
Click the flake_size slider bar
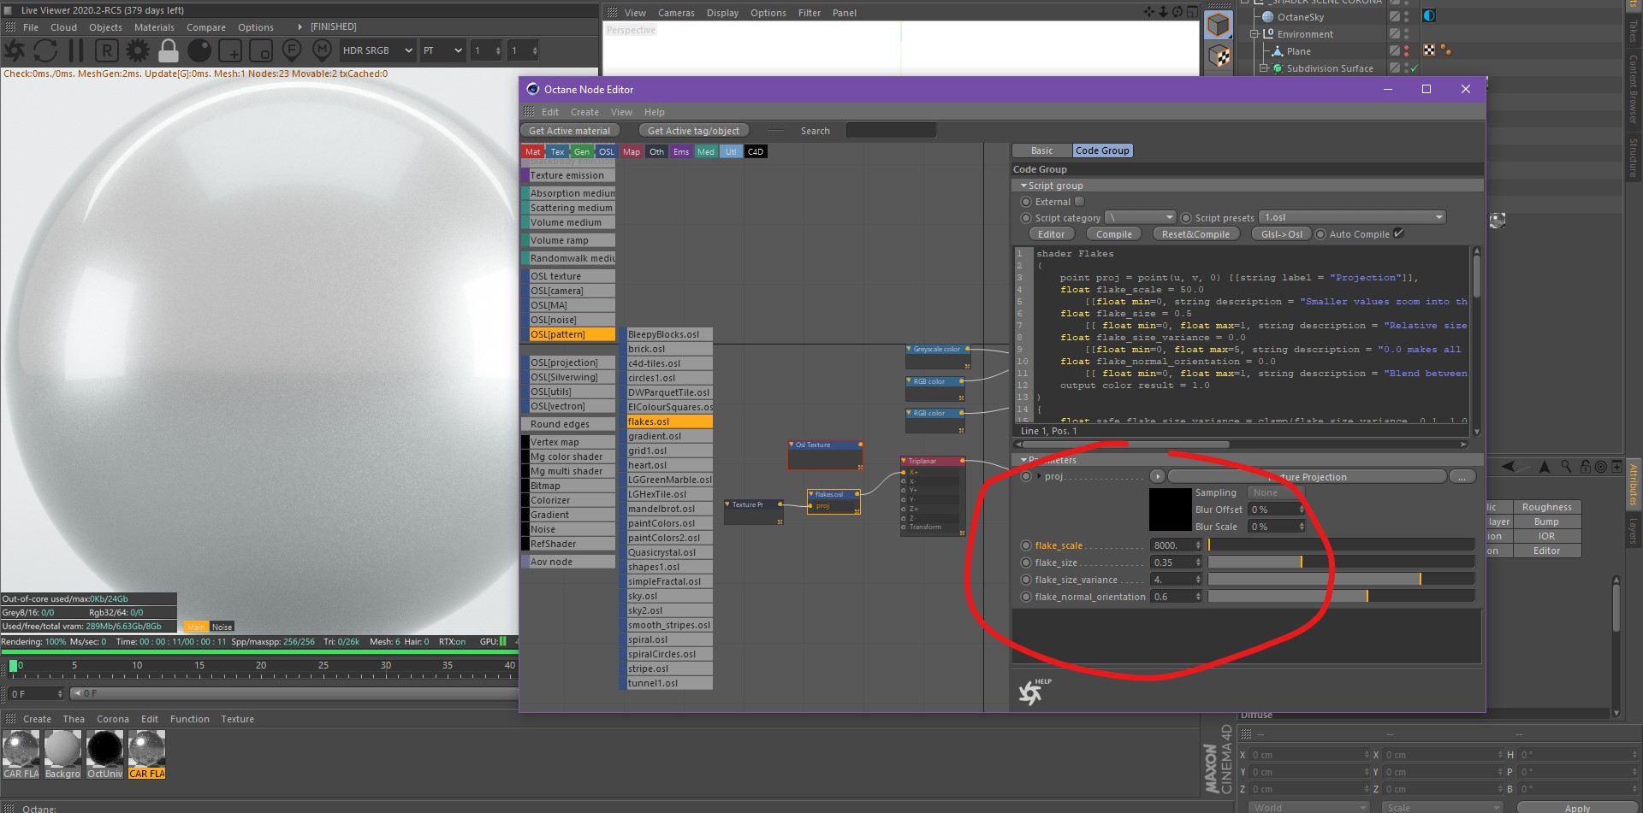coord(1341,563)
